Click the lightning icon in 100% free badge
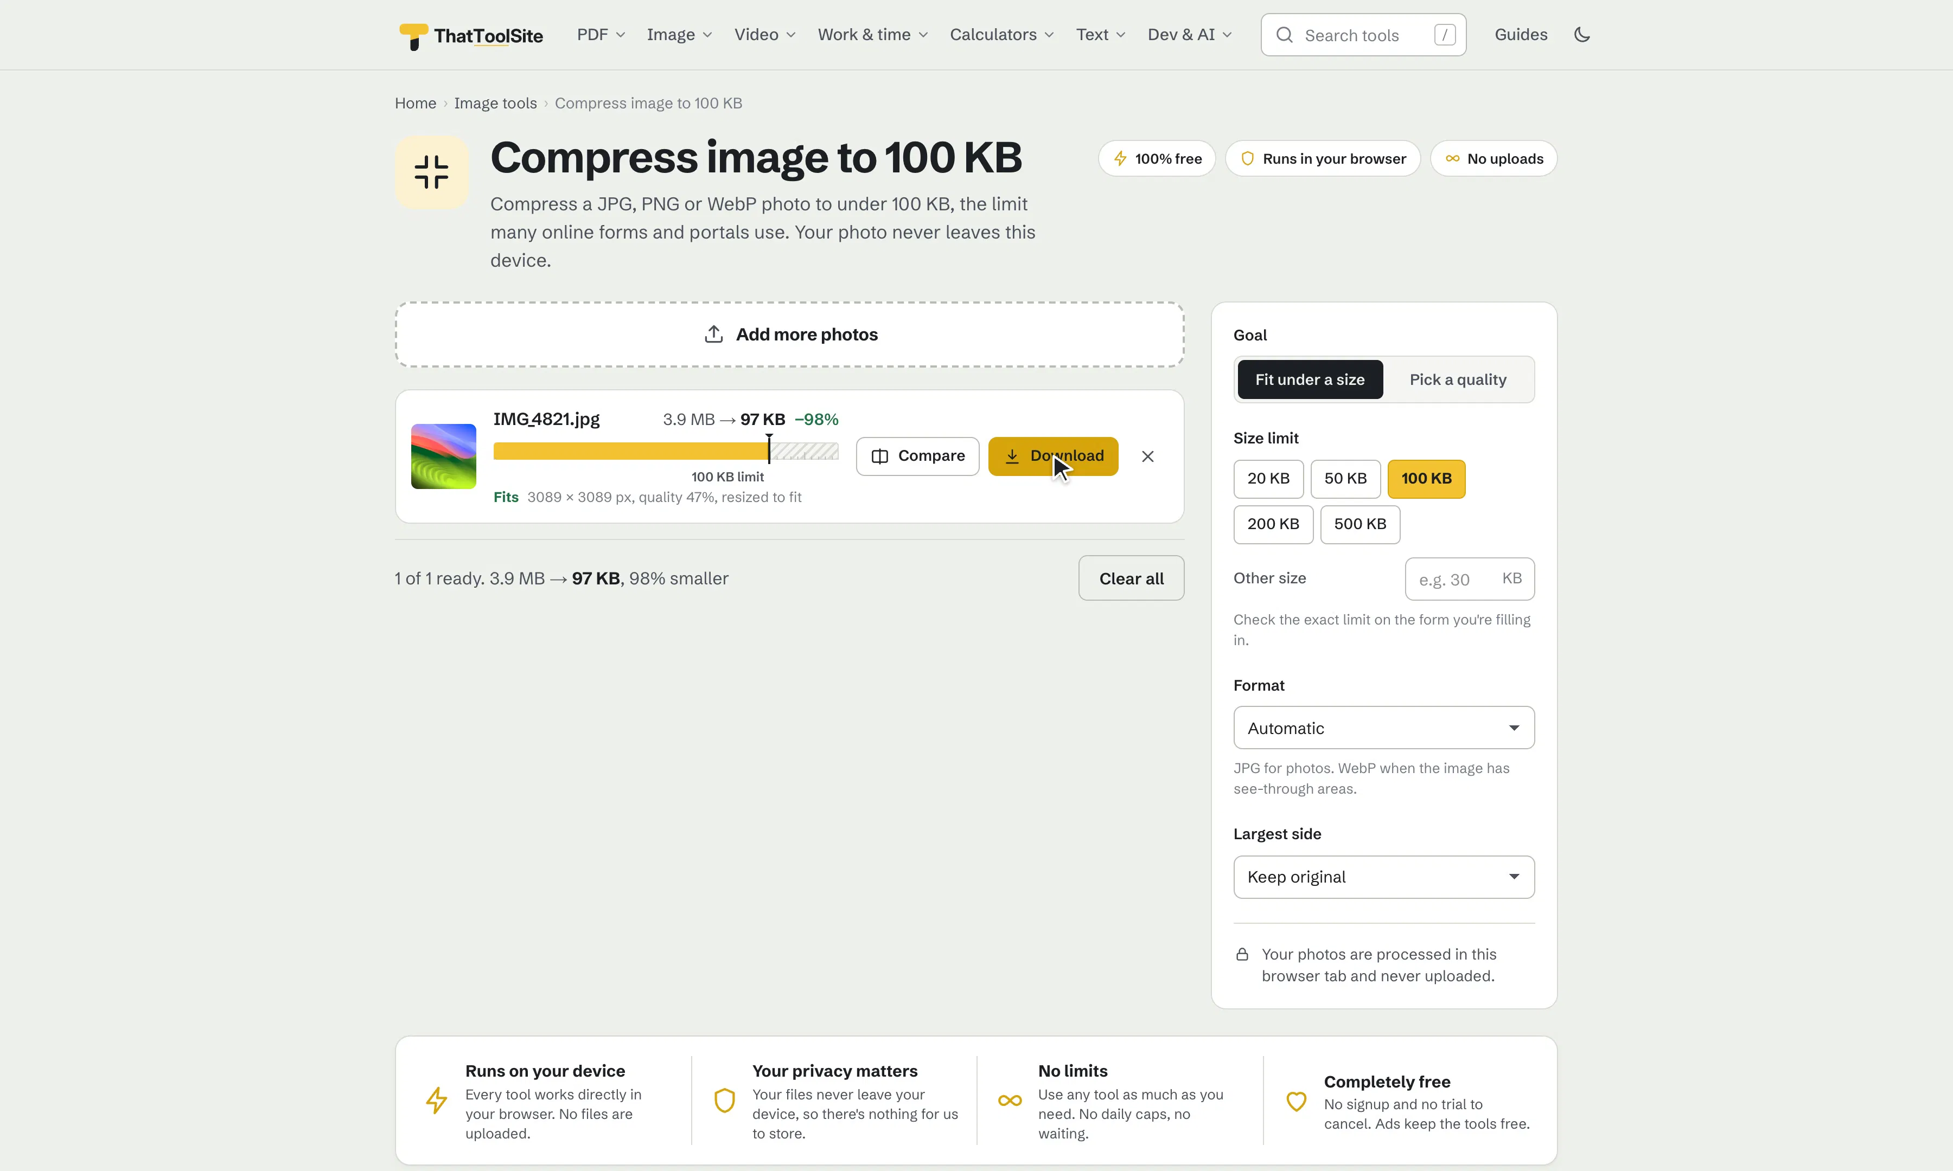Screen dimensions: 1953x1171 [x=1120, y=159]
